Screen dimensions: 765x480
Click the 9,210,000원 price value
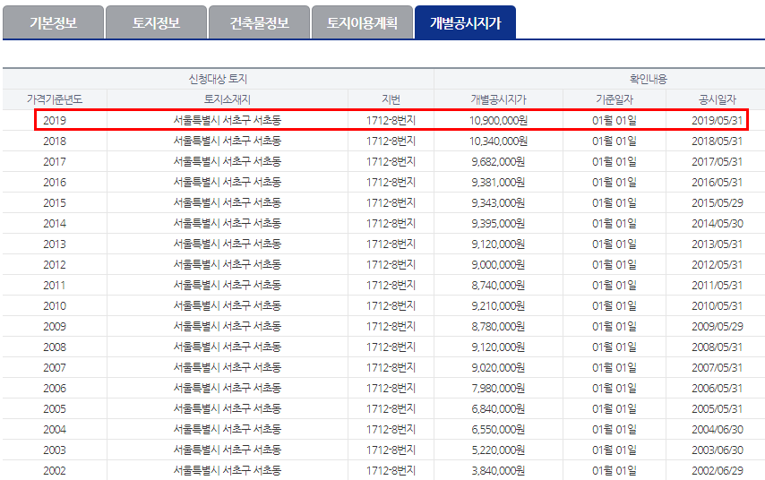[498, 306]
